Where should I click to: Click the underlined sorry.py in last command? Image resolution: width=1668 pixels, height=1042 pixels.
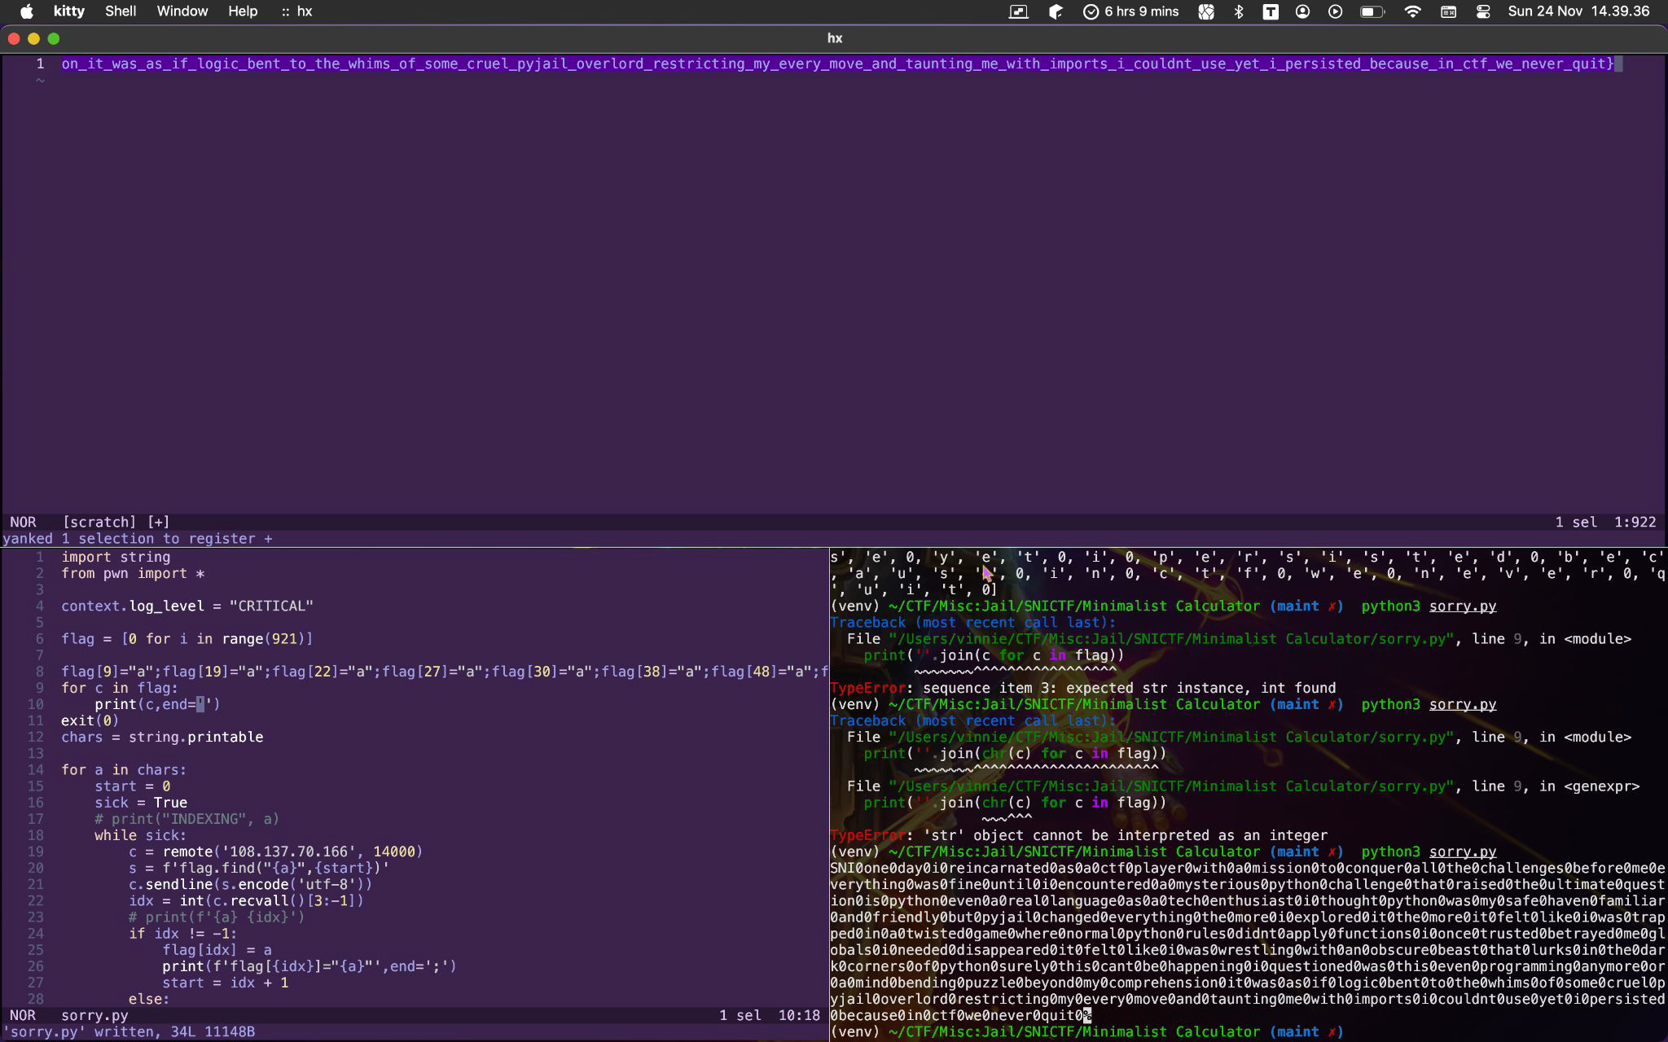click(1462, 852)
